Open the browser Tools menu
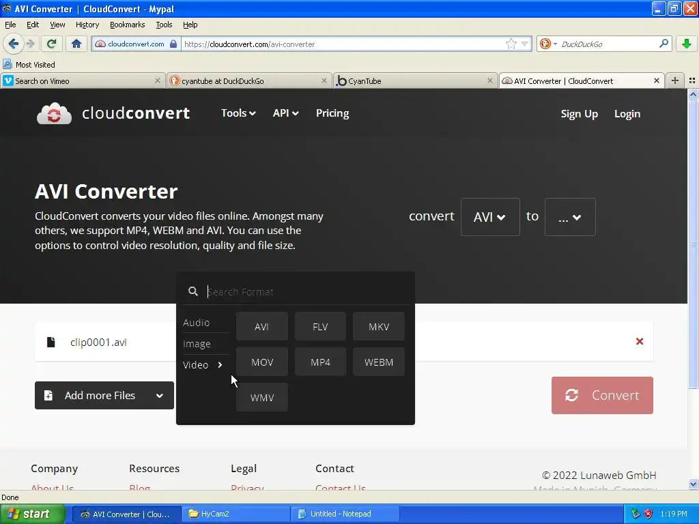Screen dimensions: 699x524 point(164,25)
